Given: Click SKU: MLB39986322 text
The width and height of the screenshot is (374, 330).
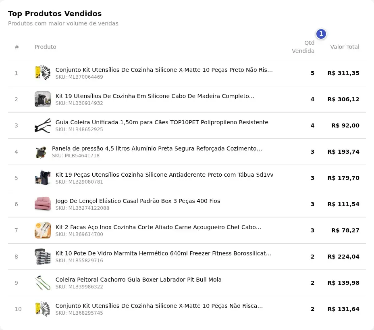Looking at the screenshot, I should [x=79, y=287].
